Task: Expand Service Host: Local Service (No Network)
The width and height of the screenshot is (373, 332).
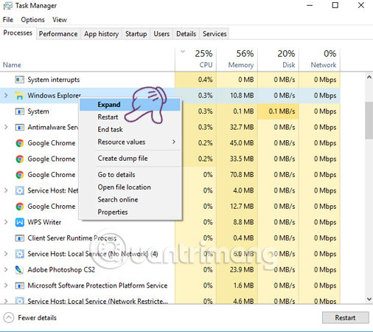Action: pos(6,254)
